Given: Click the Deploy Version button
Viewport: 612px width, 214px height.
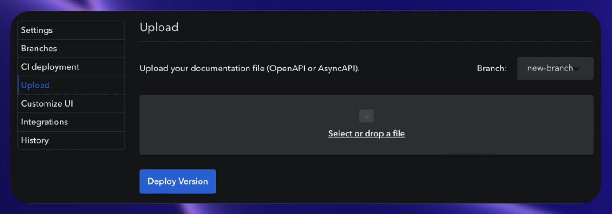Looking at the screenshot, I should pos(178,181).
